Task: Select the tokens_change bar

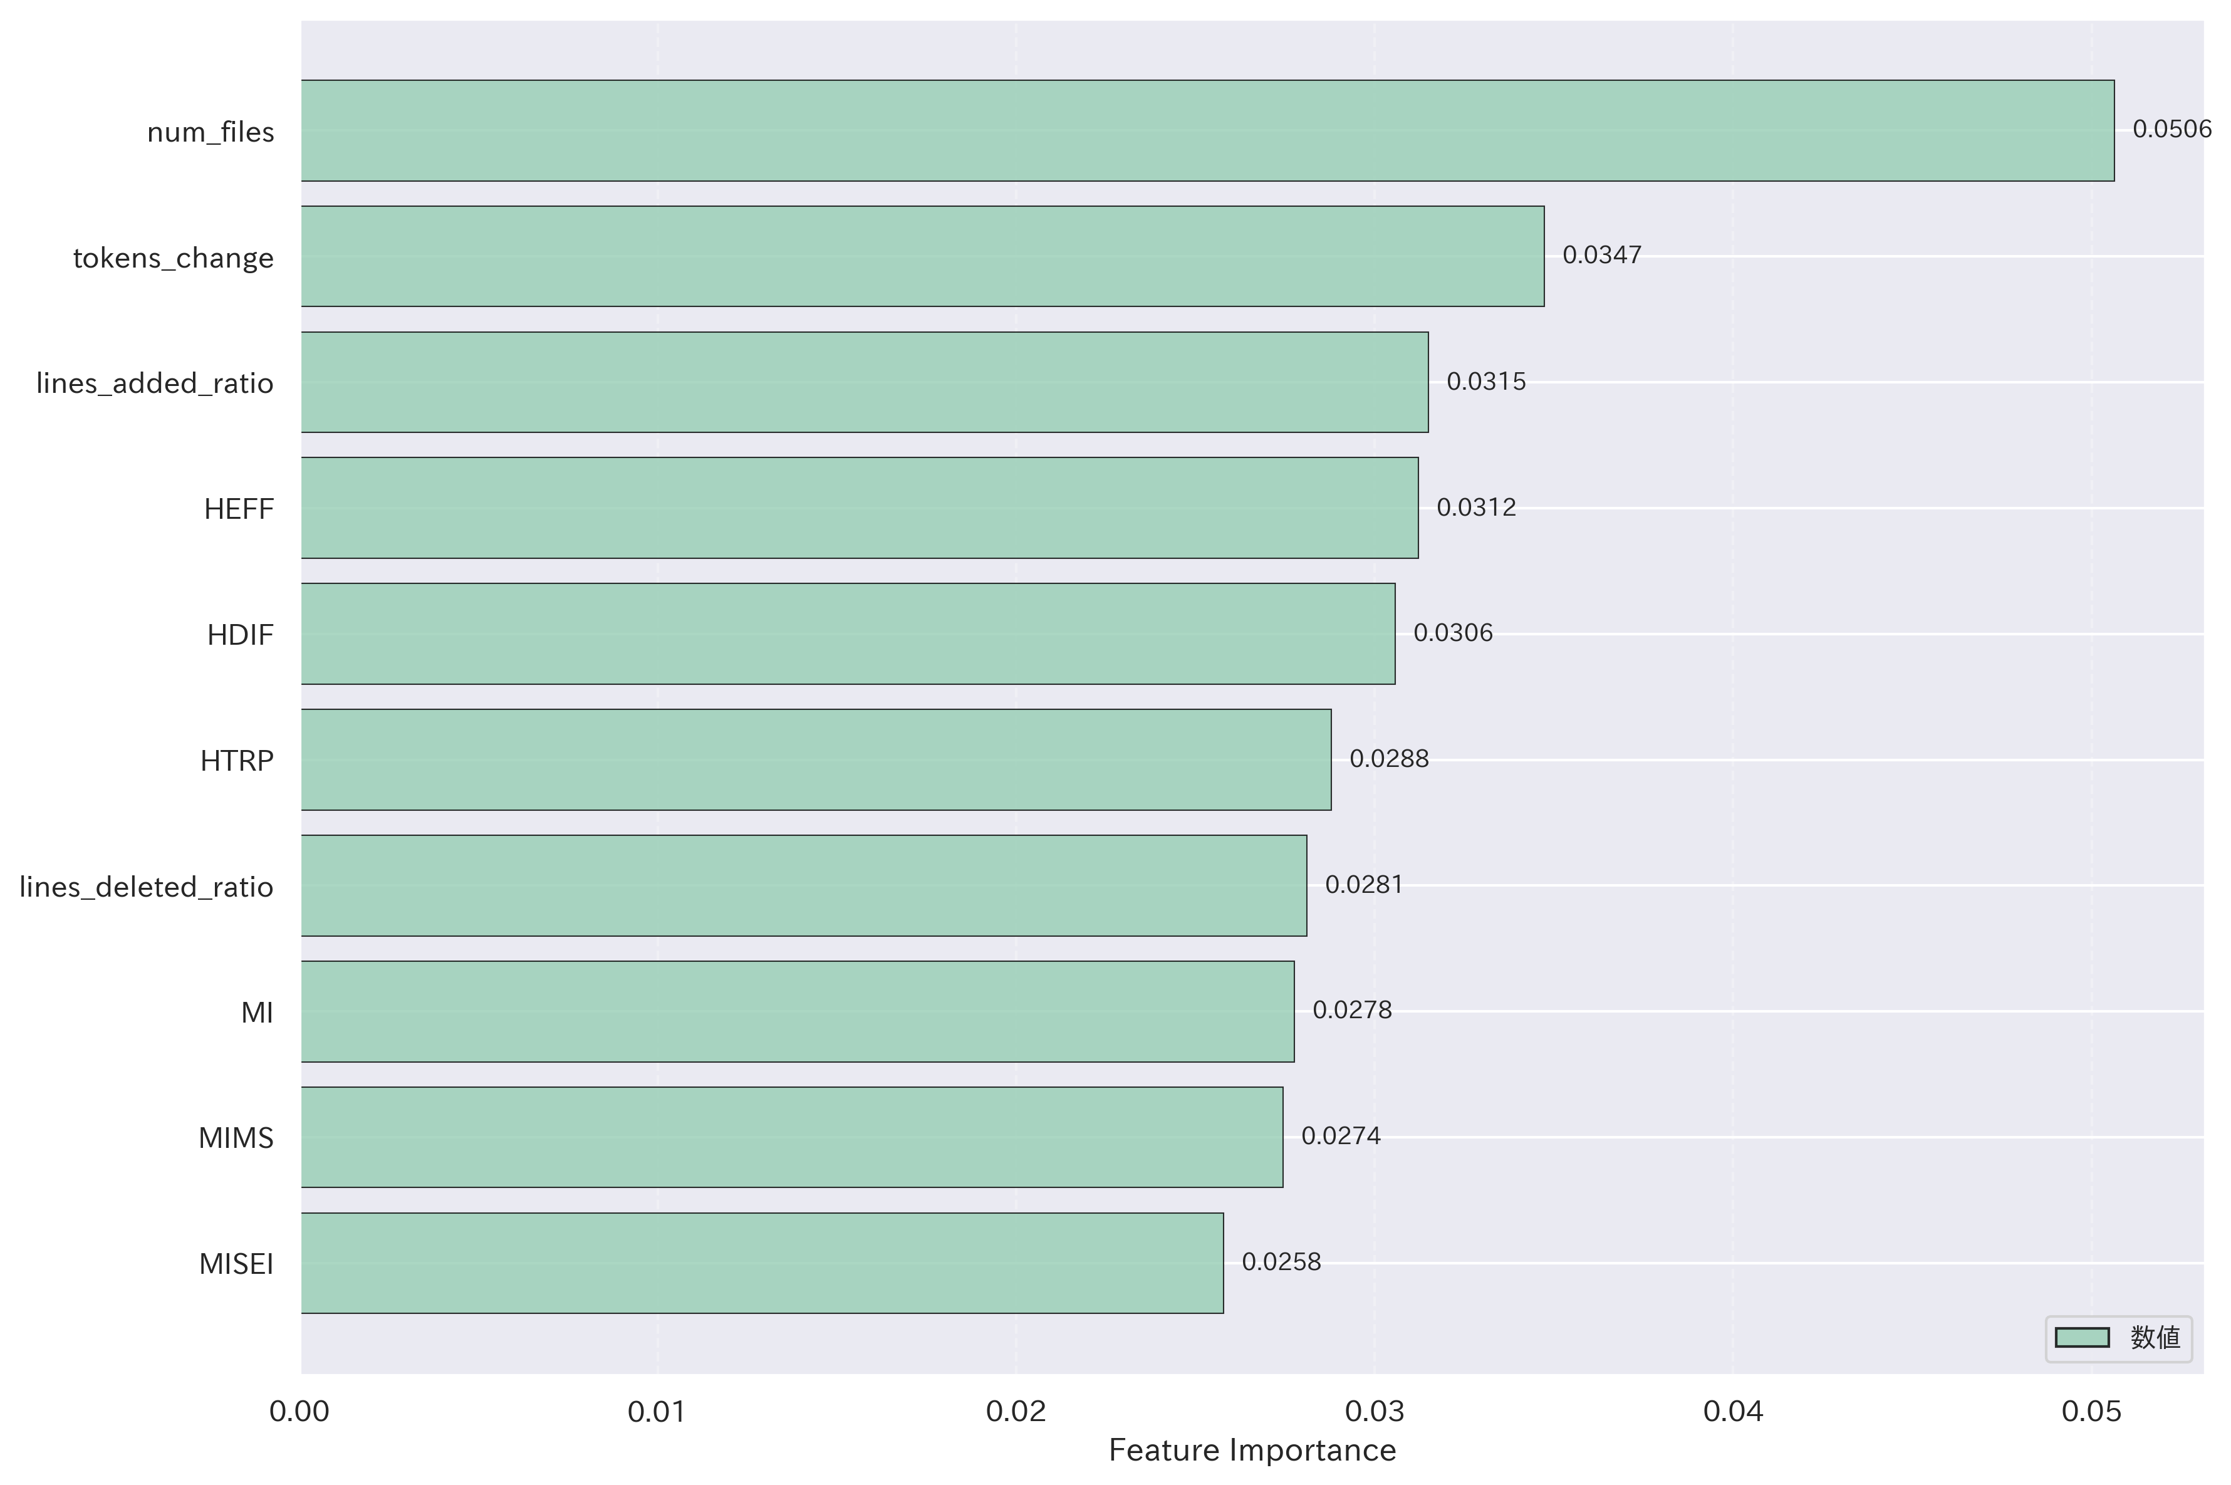Action: [x=922, y=257]
